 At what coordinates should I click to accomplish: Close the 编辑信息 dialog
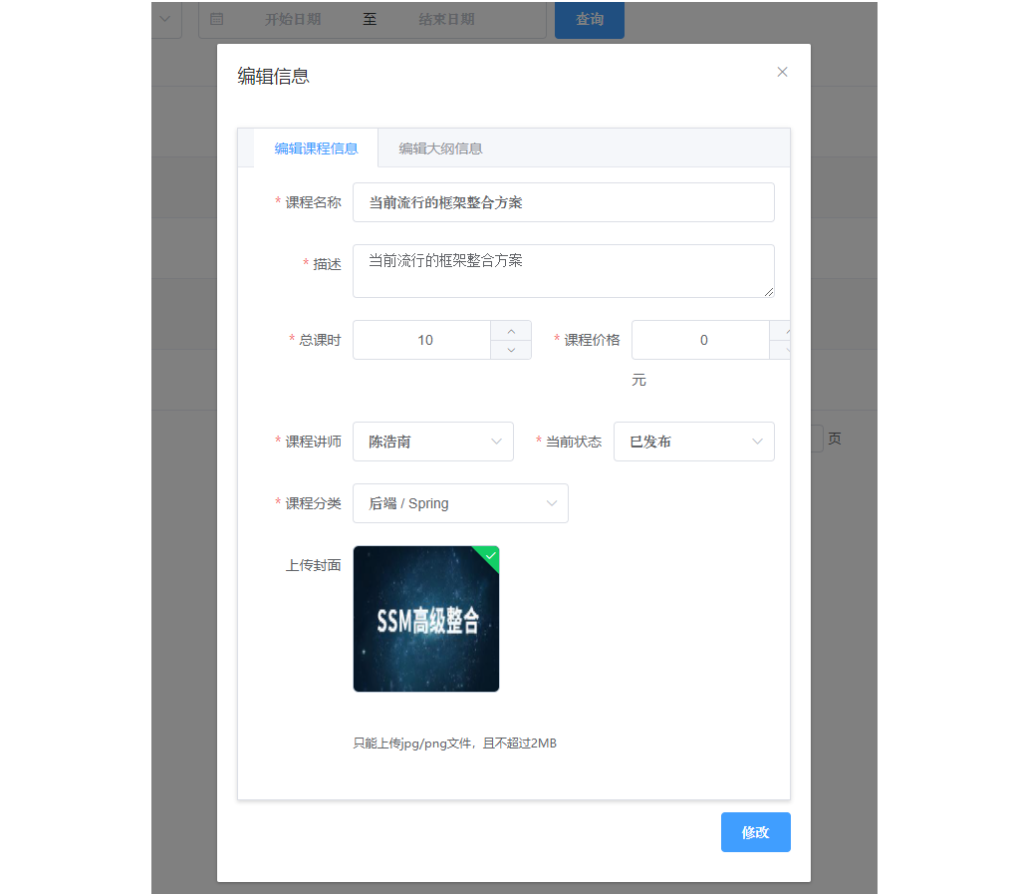[x=782, y=72]
